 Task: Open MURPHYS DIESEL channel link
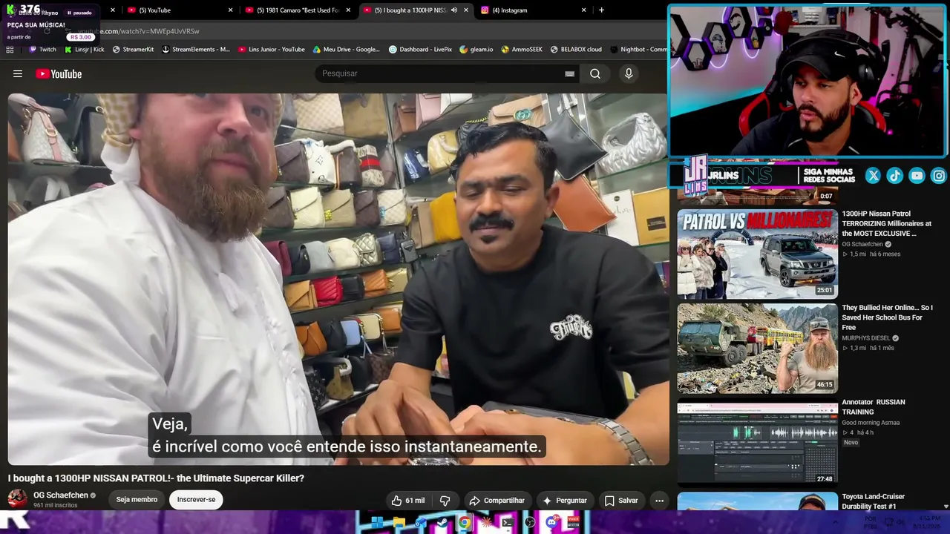[x=866, y=338]
